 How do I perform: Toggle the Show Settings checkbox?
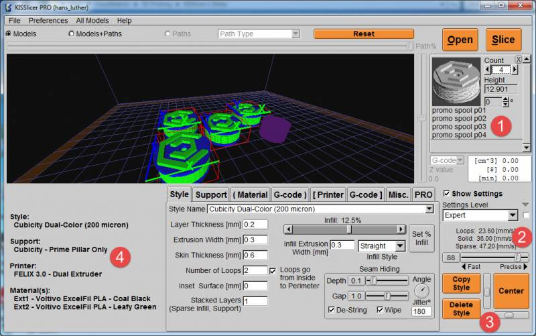(x=447, y=194)
